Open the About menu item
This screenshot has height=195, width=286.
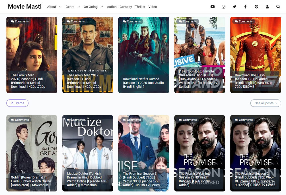(52, 7)
